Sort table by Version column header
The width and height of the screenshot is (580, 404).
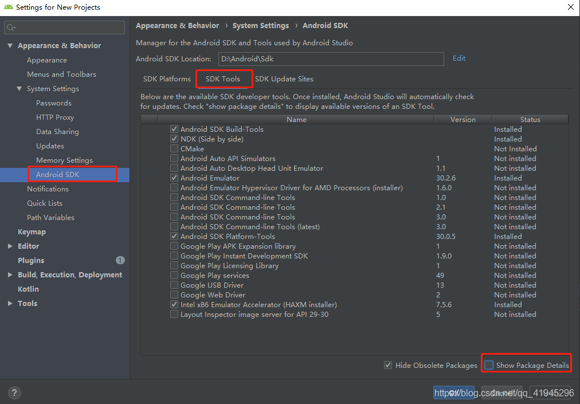click(x=463, y=120)
